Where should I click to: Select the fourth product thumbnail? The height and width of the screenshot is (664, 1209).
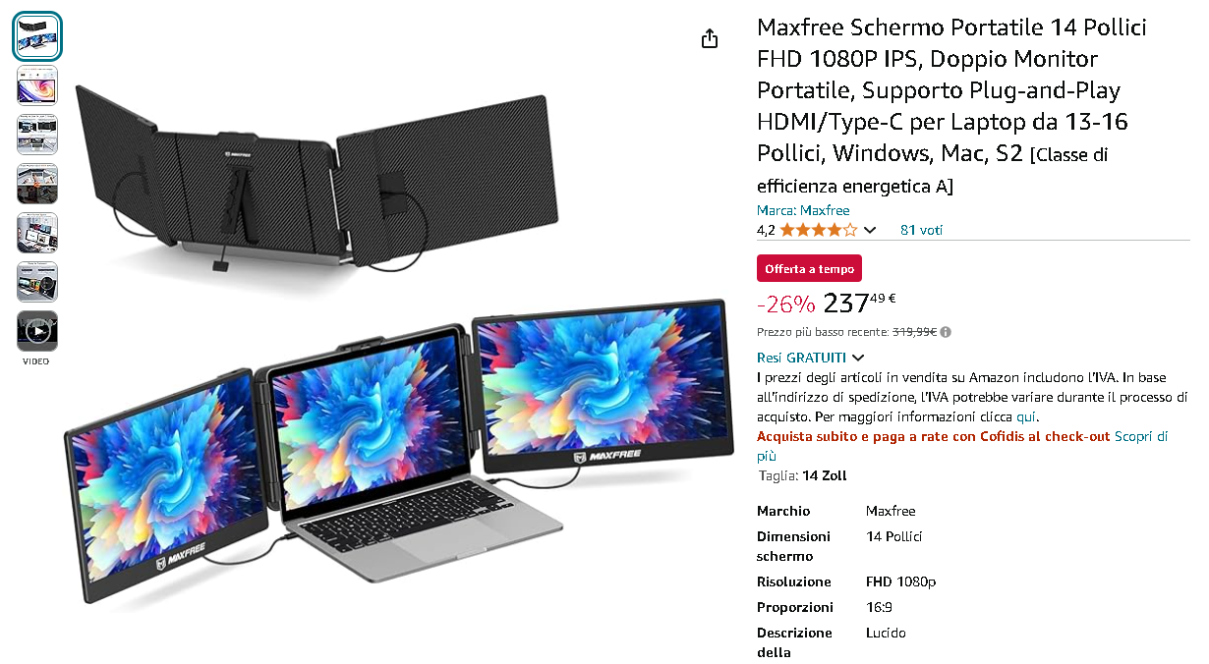coord(37,184)
